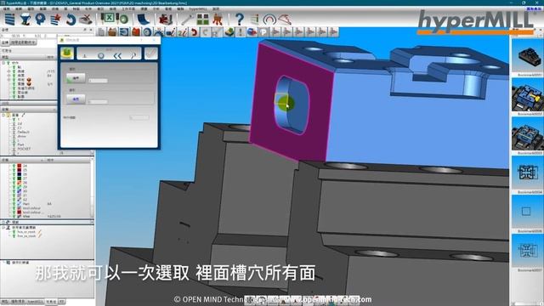Open the hyperMILL menu in the menu bar
544x306 pixels.
(198, 8)
